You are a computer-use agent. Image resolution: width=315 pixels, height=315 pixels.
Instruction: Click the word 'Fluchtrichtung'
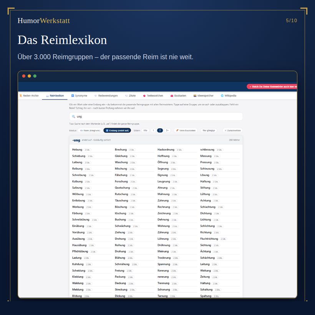coord(209,239)
